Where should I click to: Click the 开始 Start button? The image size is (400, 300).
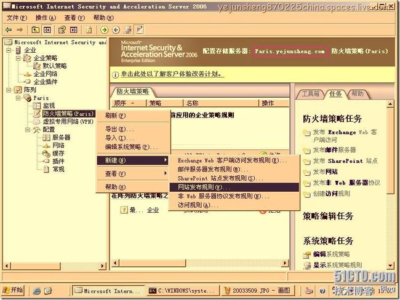pos(13,291)
